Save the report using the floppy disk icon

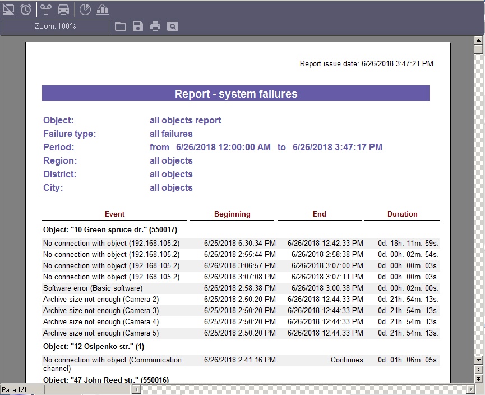(x=138, y=26)
